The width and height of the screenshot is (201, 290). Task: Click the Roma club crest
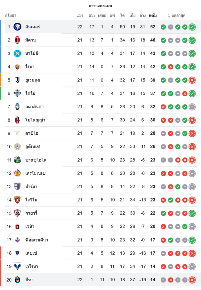pyautogui.click(x=17, y=67)
